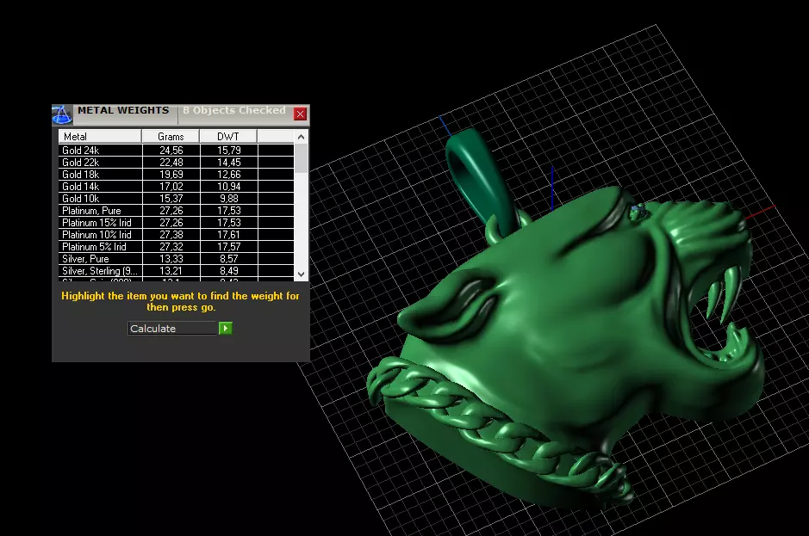
Task: Click the 27,38 grams value
Action: (171, 235)
